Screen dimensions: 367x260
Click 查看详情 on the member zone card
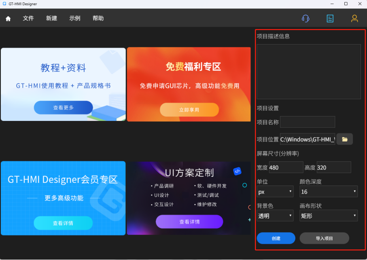[x=63, y=223]
